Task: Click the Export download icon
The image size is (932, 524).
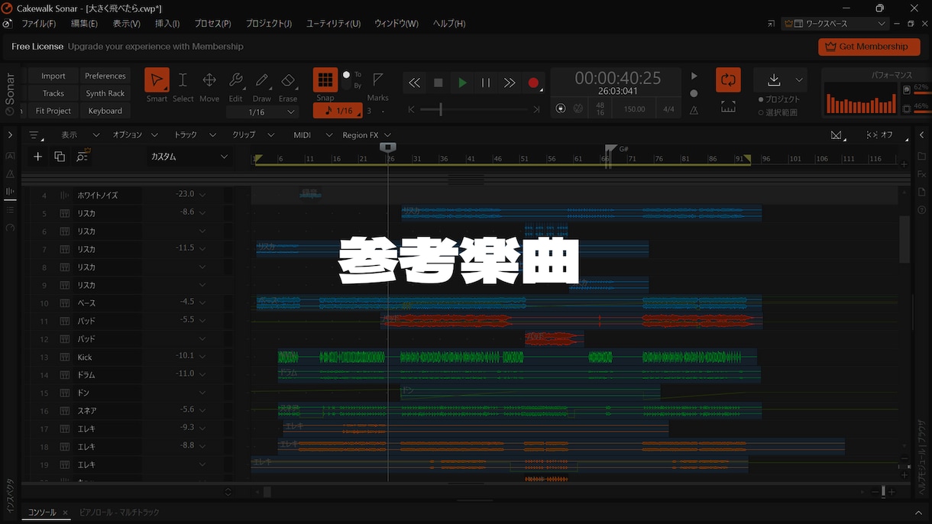Action: 774,80
